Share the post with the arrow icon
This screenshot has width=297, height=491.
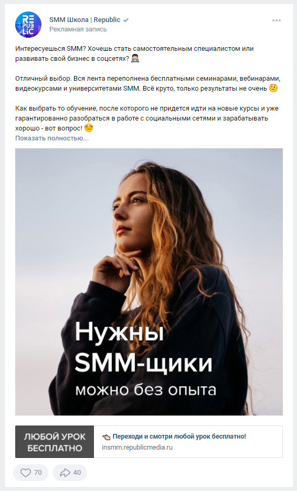(65, 473)
